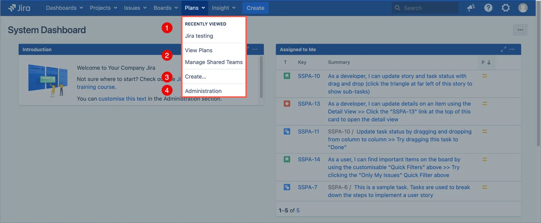The height and width of the screenshot is (223, 541).
Task: Open issue key SSPA-7
Action: (x=307, y=187)
